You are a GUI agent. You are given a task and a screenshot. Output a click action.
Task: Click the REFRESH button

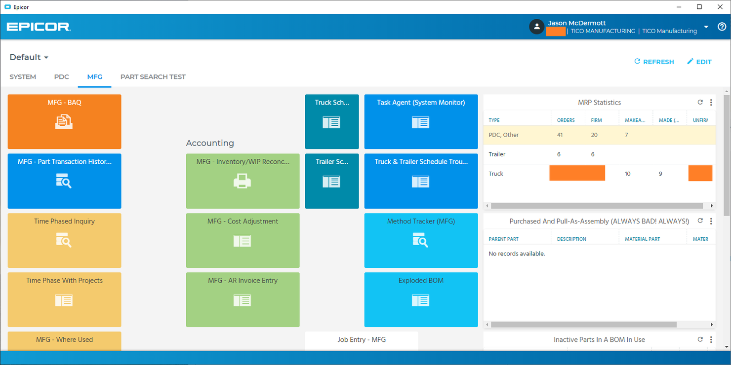coord(654,62)
